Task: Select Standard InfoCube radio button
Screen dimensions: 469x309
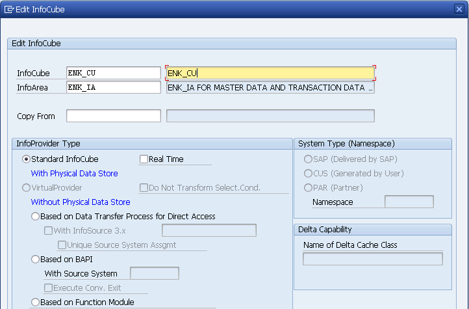Action: coord(27,159)
